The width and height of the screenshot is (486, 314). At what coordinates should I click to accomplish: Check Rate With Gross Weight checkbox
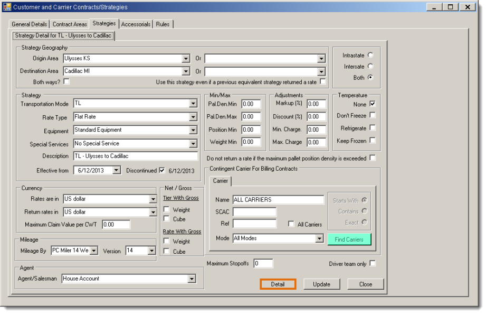point(166,241)
